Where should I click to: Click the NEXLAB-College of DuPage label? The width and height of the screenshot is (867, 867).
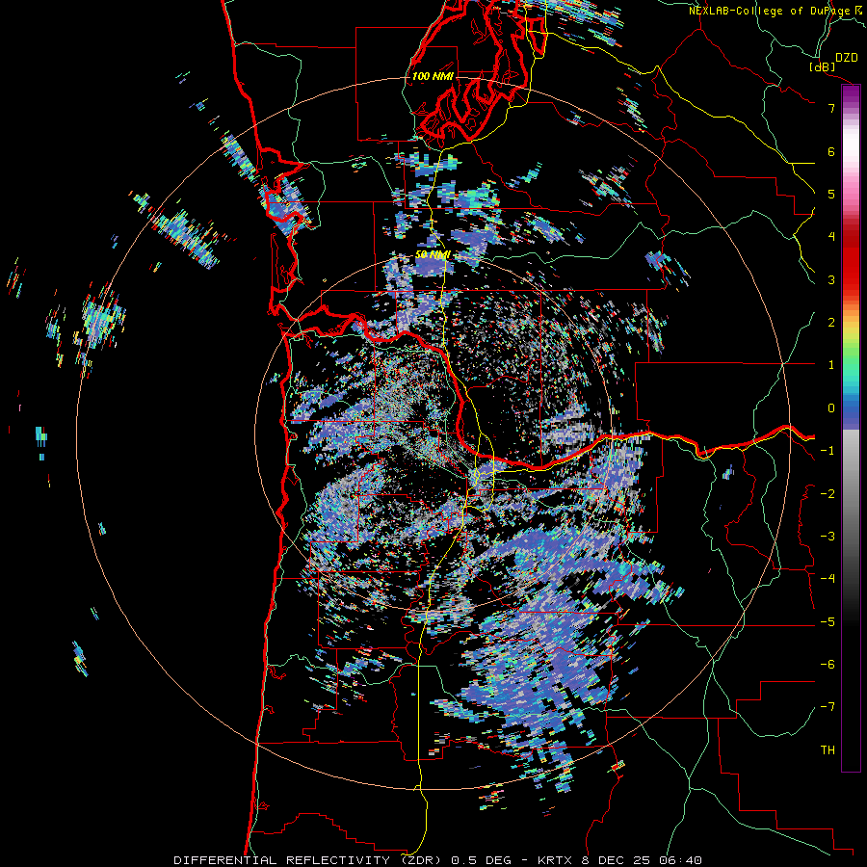tap(770, 11)
